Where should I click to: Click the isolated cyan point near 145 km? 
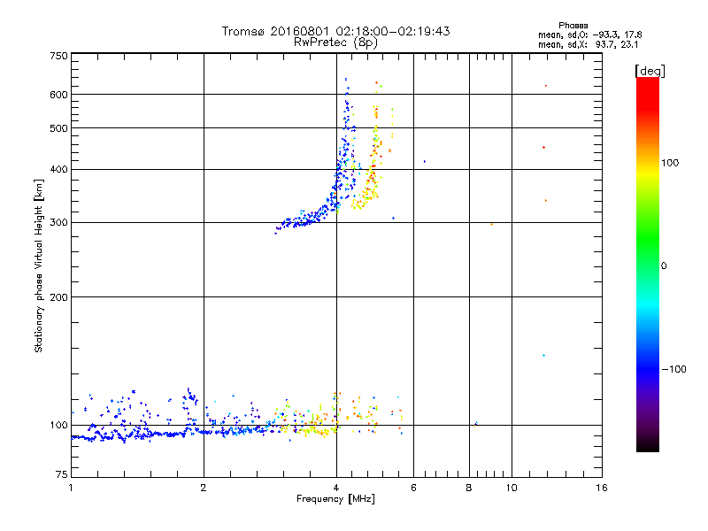(x=543, y=356)
